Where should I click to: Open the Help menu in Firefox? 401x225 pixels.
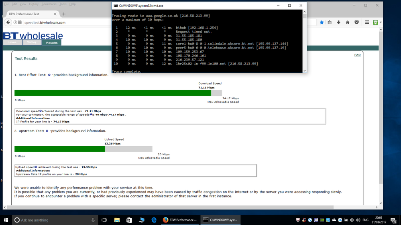point(73,4)
